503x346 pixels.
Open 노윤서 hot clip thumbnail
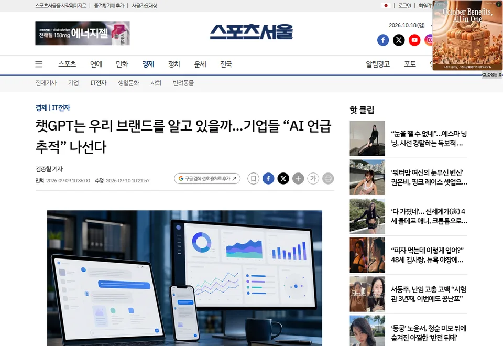click(x=367, y=331)
